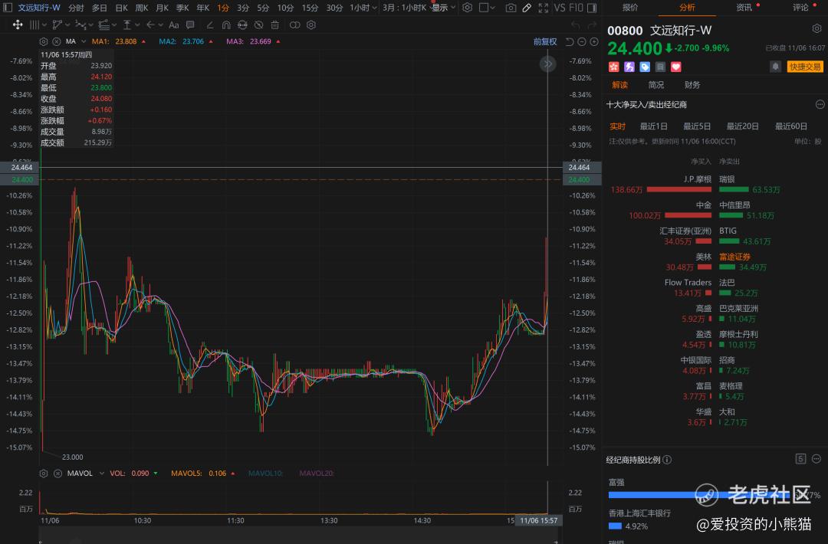
Task: Open the Aa text annotation tool
Action: point(174,25)
